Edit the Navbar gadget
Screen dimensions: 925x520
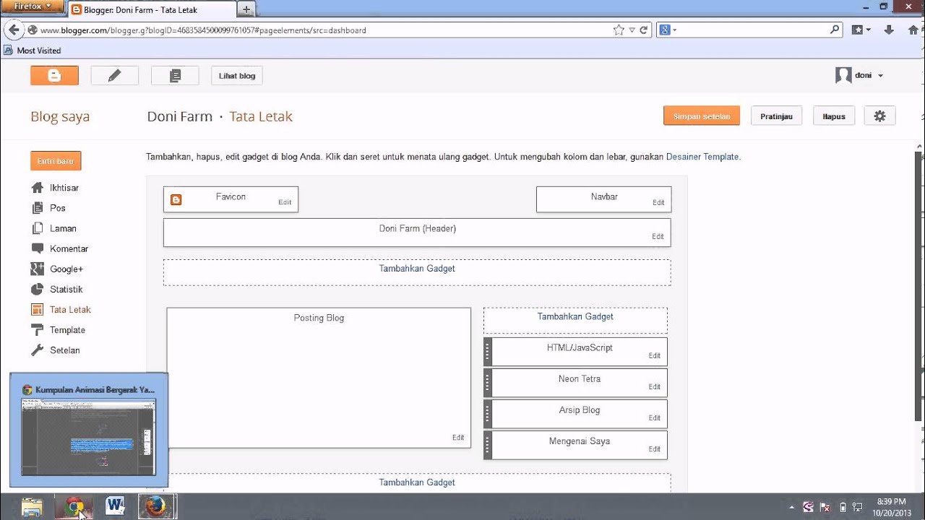click(658, 202)
